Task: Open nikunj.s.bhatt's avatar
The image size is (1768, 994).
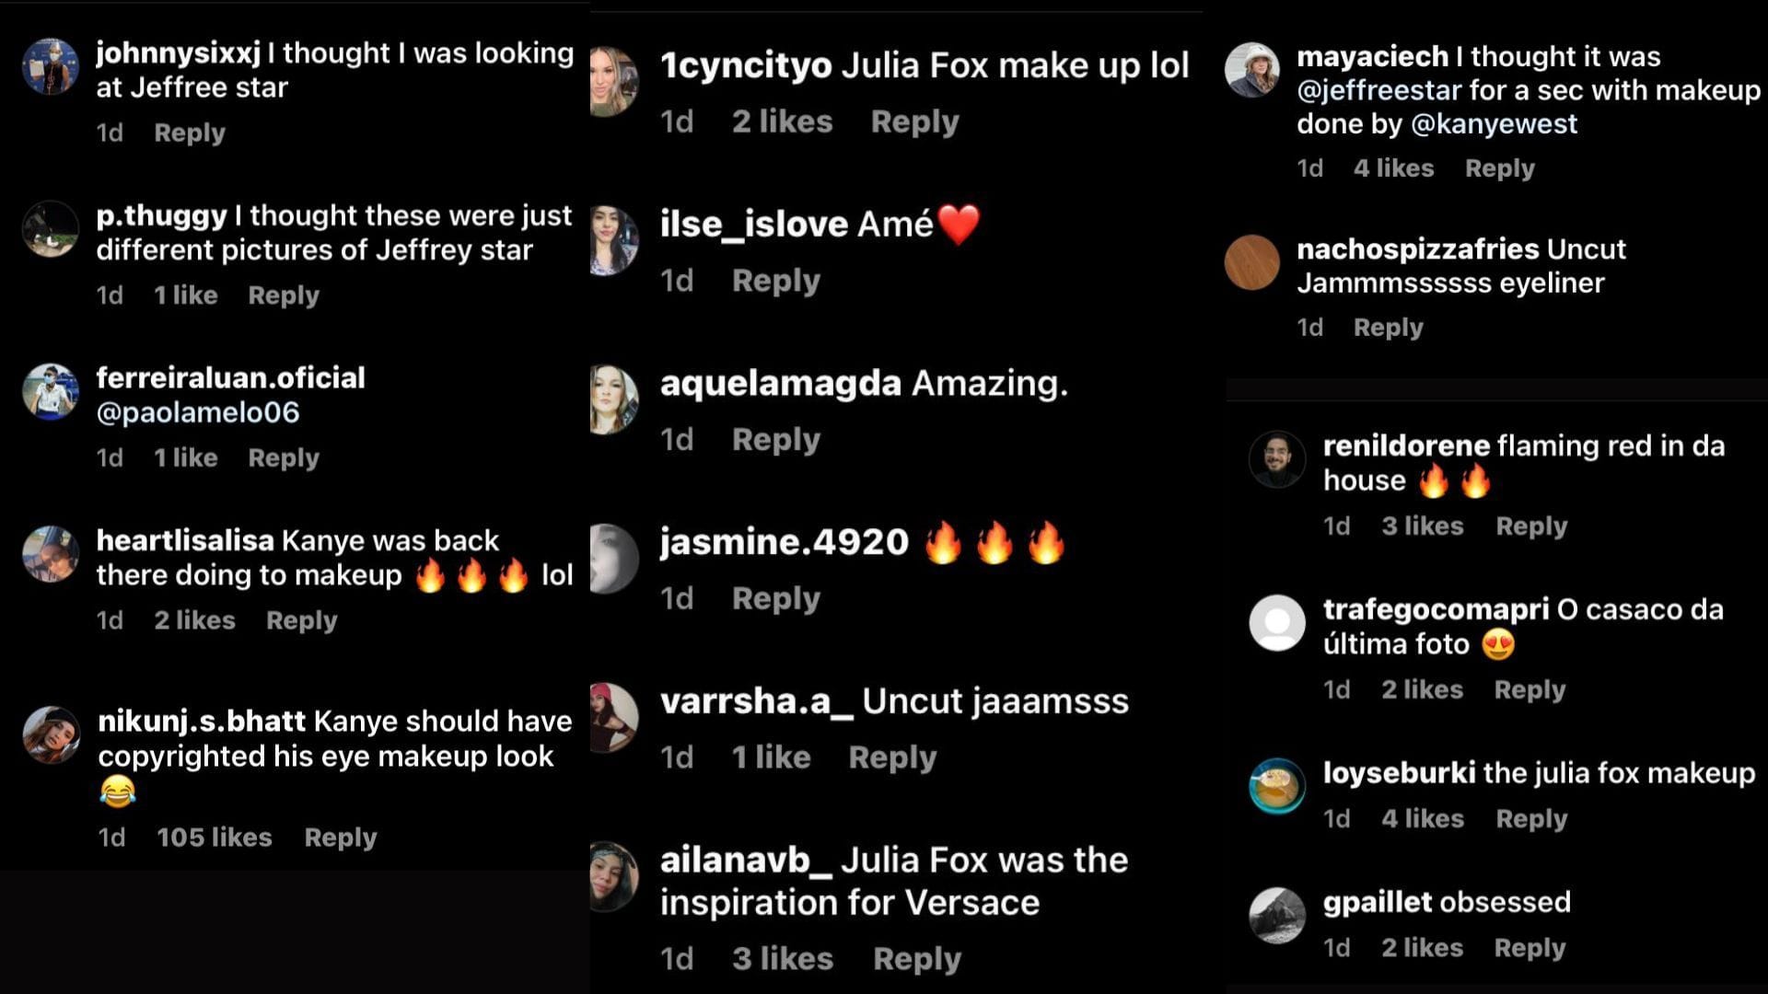Action: 51,734
